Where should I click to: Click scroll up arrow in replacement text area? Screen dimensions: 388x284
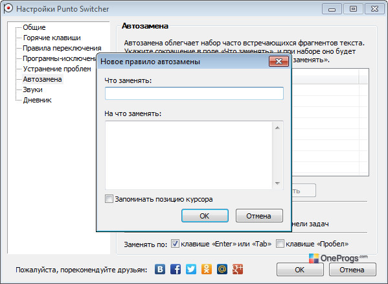tap(277, 128)
